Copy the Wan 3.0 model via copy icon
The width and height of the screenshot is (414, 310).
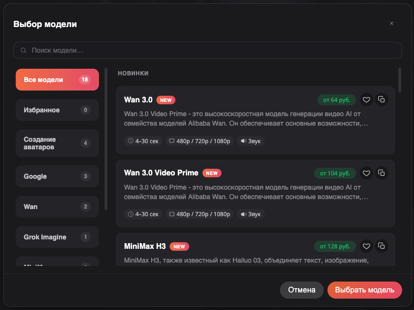(x=382, y=100)
